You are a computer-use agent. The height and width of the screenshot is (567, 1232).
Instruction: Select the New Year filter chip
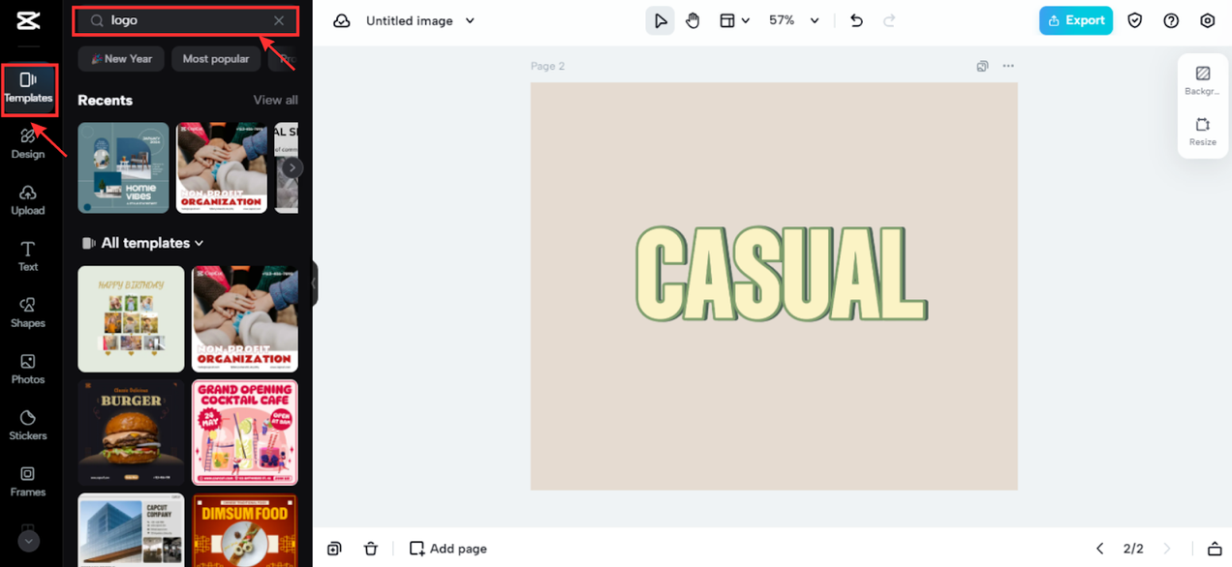(x=121, y=59)
